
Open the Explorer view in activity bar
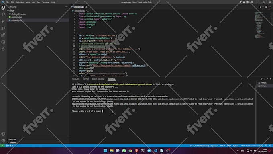click(3, 8)
